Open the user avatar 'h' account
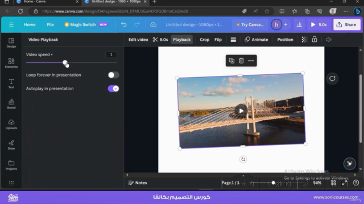The height and width of the screenshot is (204, 364). point(276,24)
